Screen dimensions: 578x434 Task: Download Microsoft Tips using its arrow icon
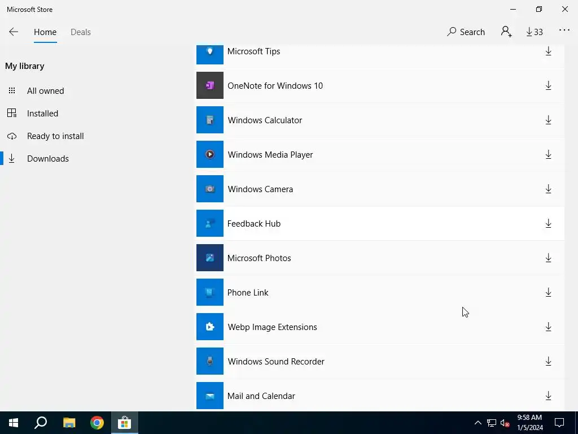coord(548,51)
